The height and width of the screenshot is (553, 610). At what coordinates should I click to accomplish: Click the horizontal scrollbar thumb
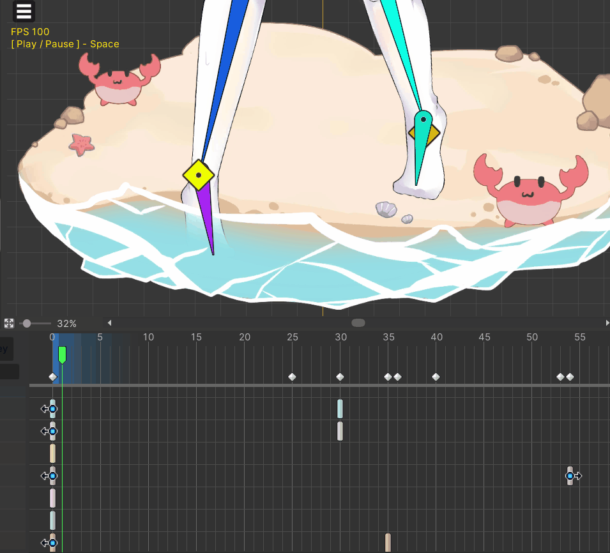358,322
